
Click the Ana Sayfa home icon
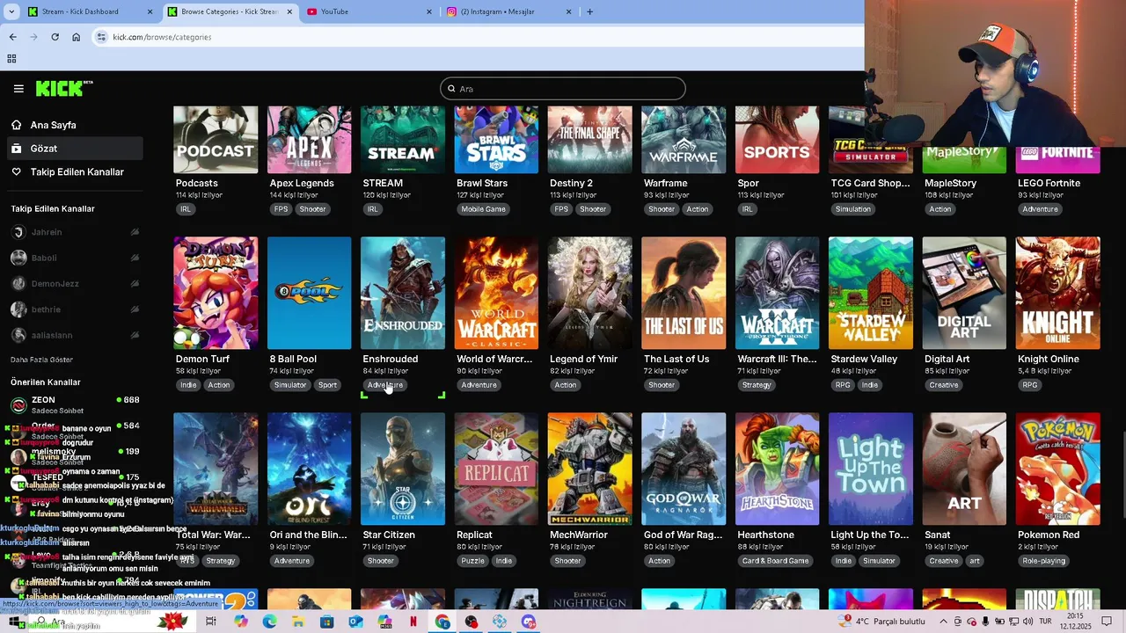(x=17, y=125)
